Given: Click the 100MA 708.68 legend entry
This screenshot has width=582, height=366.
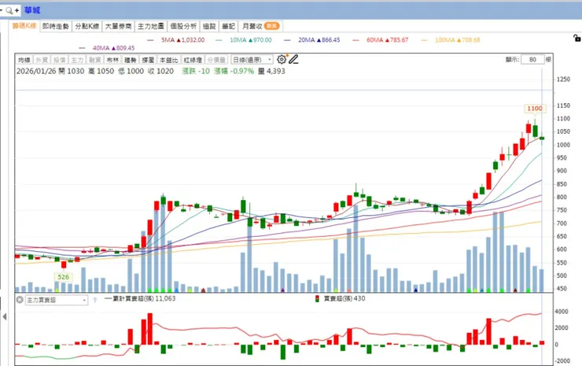Looking at the screenshot, I should click(x=450, y=40).
